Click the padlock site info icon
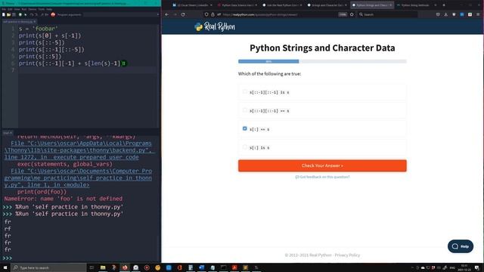 (x=213, y=14)
